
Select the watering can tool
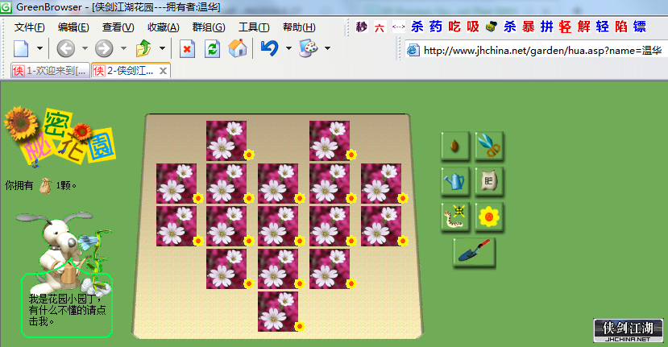tap(455, 181)
